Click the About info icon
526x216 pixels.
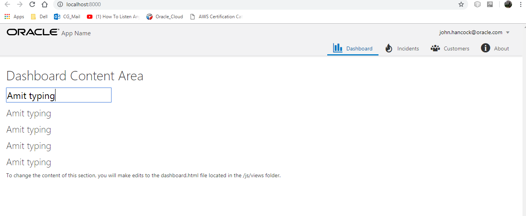point(485,48)
